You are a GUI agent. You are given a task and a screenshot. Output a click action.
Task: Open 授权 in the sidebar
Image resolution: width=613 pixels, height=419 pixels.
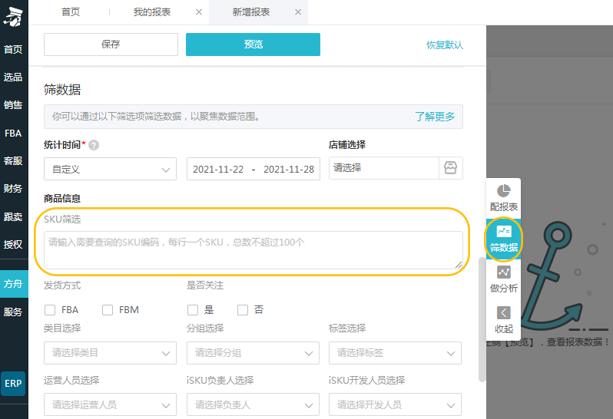tap(13, 245)
